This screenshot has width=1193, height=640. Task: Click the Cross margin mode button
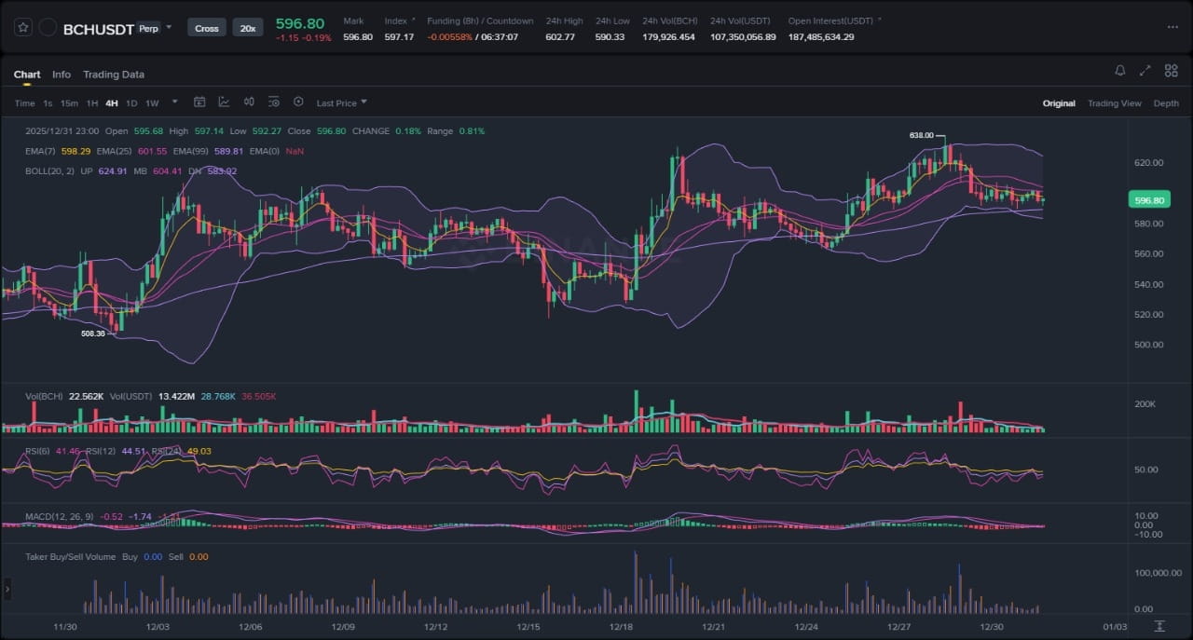point(207,28)
